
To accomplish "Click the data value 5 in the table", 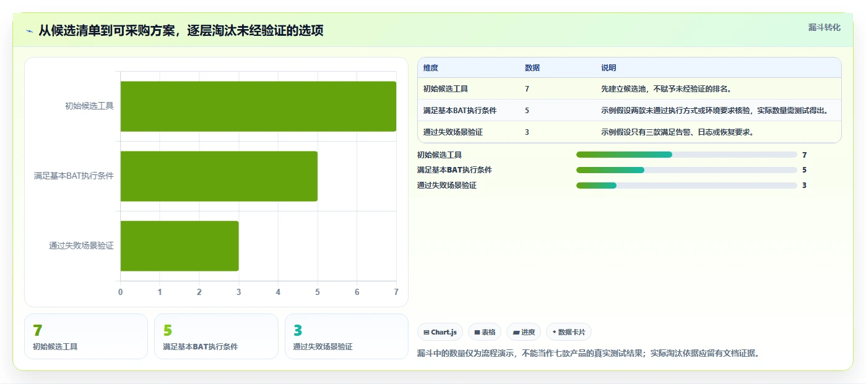I will pos(527,111).
